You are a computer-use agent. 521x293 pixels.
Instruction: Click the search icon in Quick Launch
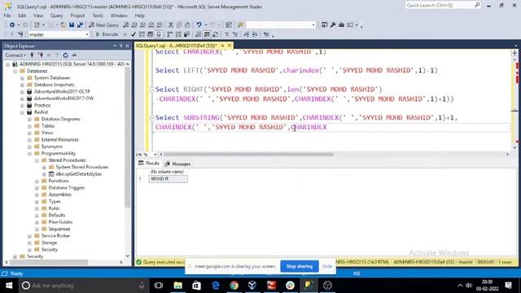(x=477, y=5)
